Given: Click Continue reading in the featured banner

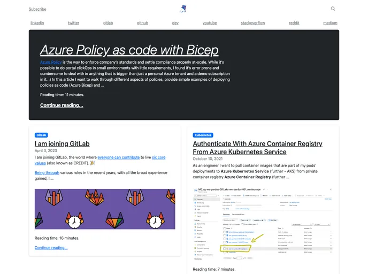Looking at the screenshot, I should click(x=62, y=105).
